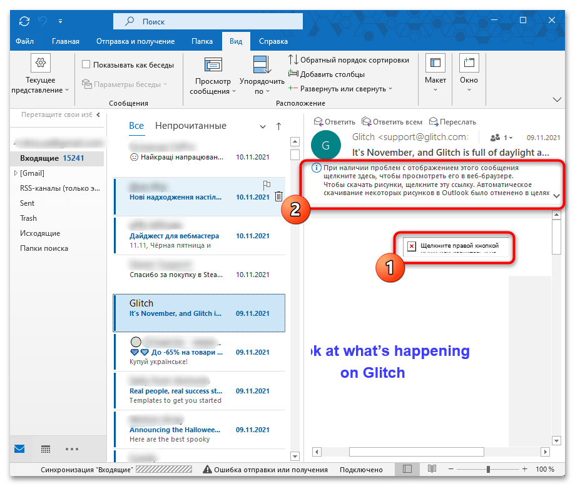Viewport: 575px width, 486px height.
Task: Toggle the Normal view button in status bar
Action: click(407, 469)
